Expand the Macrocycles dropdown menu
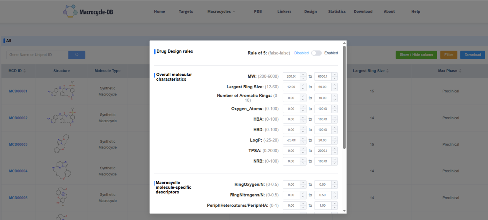Viewport: 488px width, 220px height. (221, 11)
